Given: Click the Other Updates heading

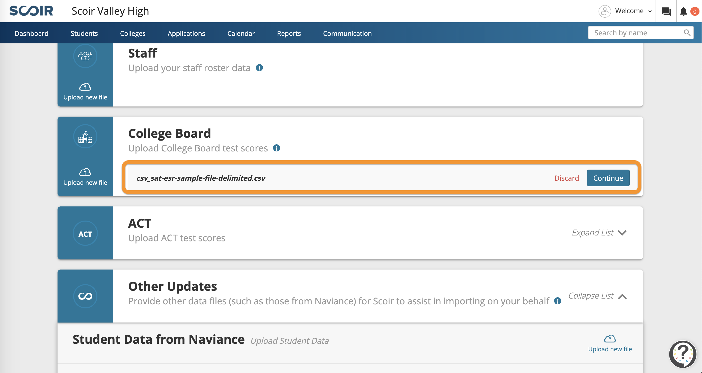Looking at the screenshot, I should 173,286.
